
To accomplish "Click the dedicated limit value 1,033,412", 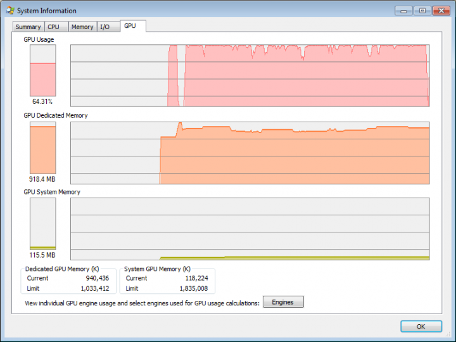I will pyautogui.click(x=95, y=289).
